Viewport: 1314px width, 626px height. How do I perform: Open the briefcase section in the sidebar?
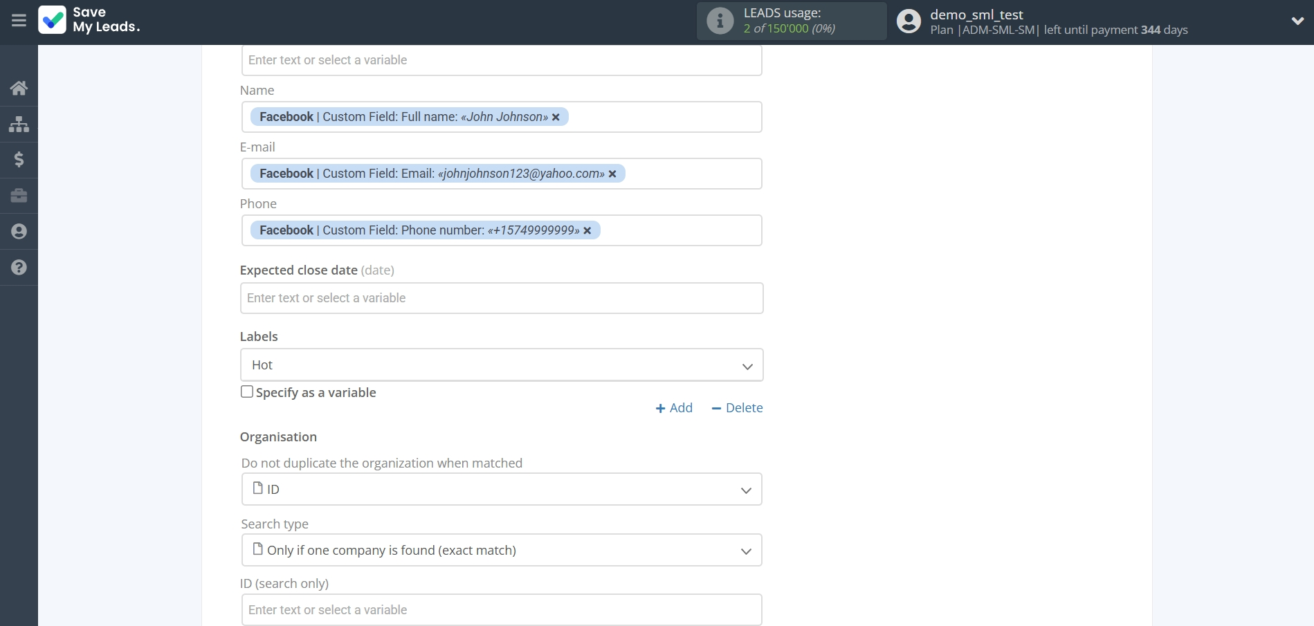[x=19, y=196]
